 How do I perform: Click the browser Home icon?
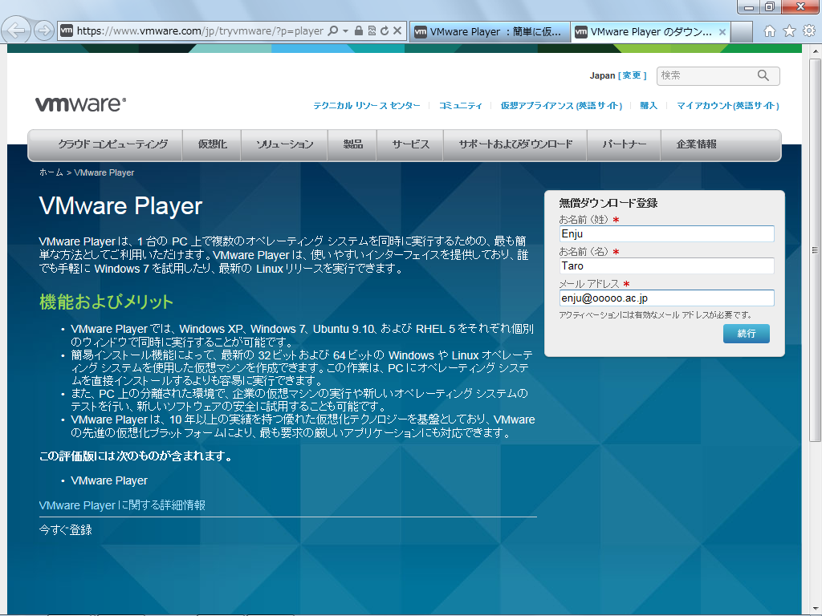tap(770, 31)
